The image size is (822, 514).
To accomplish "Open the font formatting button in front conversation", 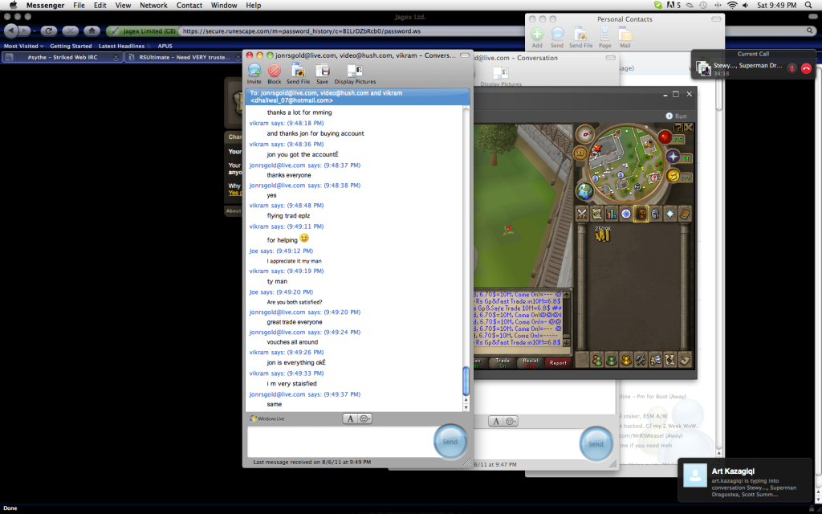I will (x=350, y=418).
